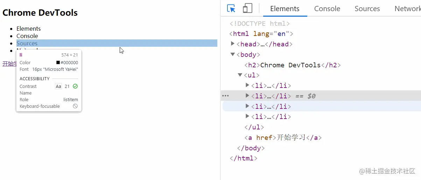
Task: Click the highlighted Sources list item
Action: (117, 43)
